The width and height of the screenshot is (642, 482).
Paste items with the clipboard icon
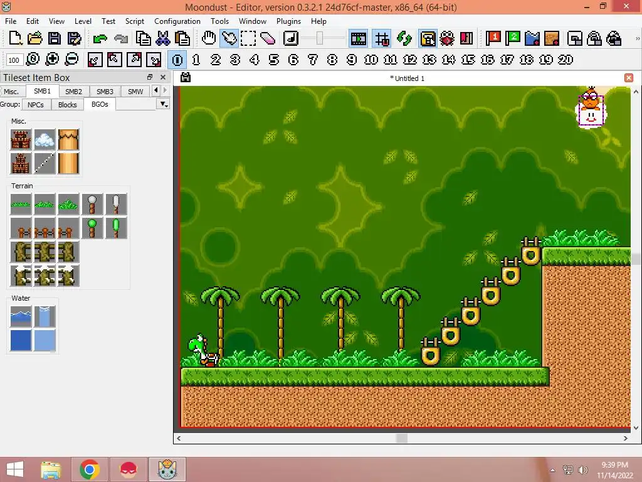point(182,38)
